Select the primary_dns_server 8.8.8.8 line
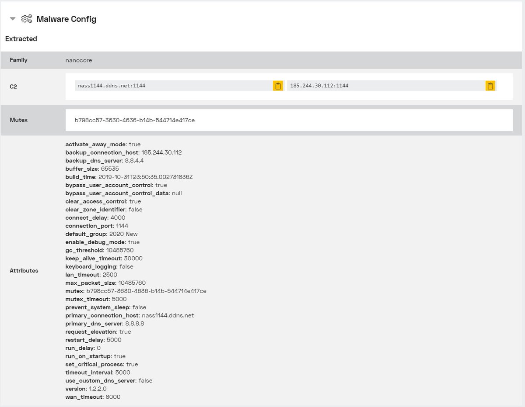 tap(105, 324)
